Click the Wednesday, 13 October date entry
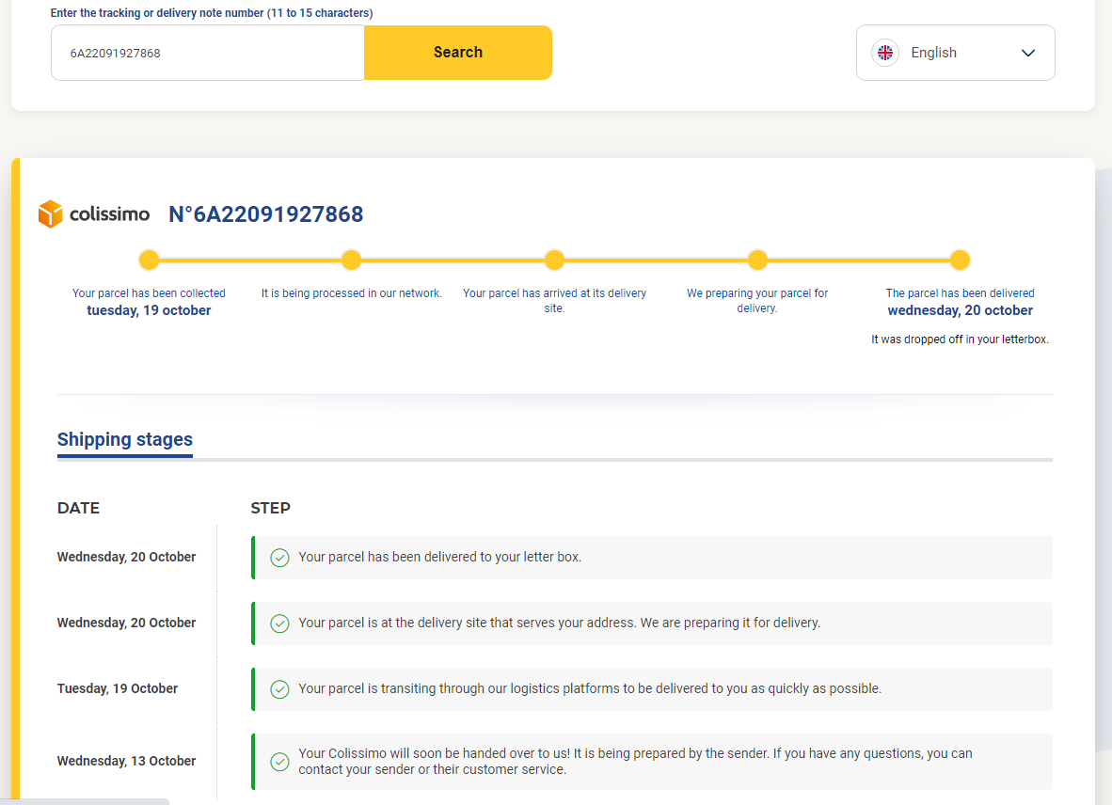This screenshot has height=805, width=1112. click(x=126, y=761)
